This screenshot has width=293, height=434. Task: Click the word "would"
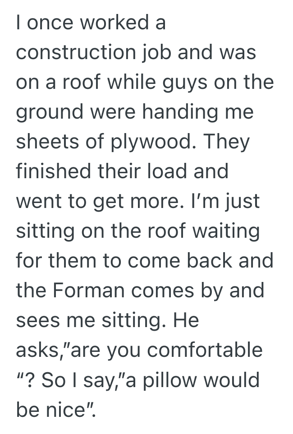pyautogui.click(x=232, y=380)
